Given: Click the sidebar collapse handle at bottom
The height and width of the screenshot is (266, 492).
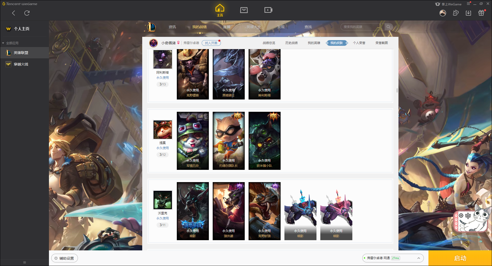Looking at the screenshot, I should (x=25, y=262).
